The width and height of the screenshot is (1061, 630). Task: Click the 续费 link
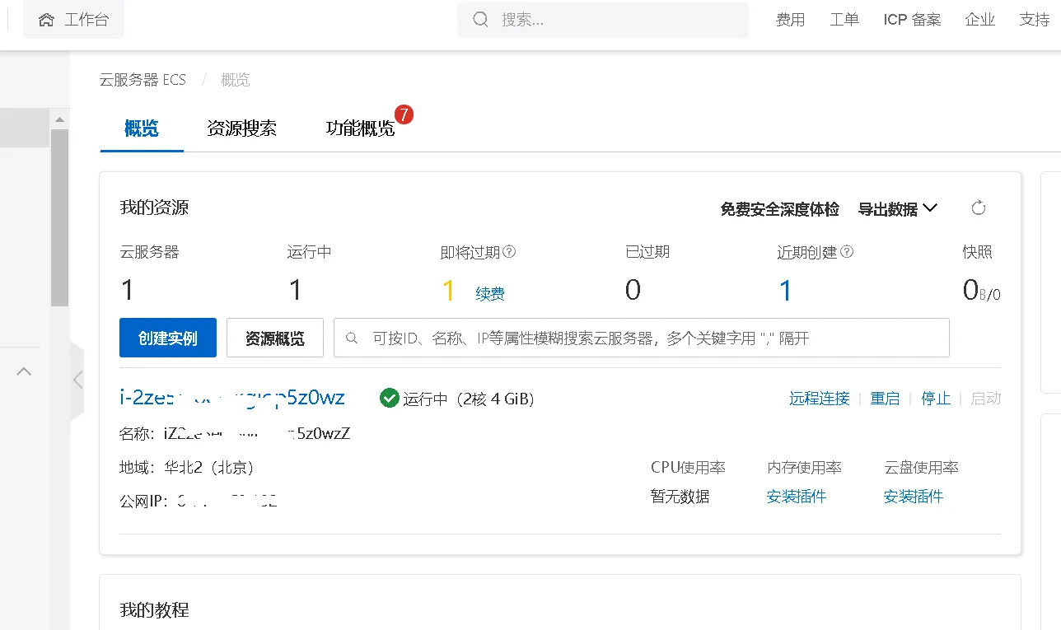(490, 293)
